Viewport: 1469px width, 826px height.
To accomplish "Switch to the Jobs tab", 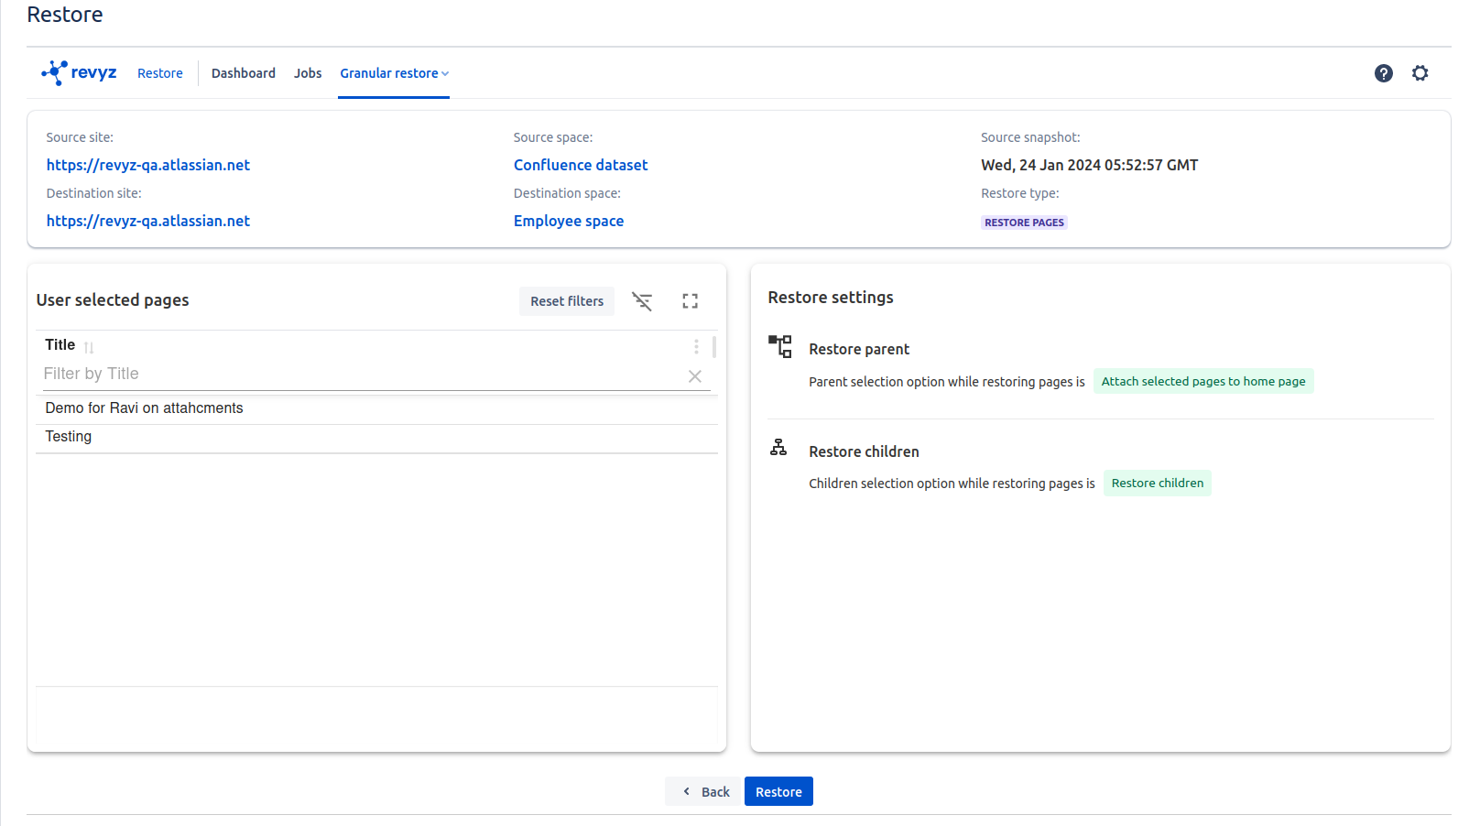I will pos(308,73).
